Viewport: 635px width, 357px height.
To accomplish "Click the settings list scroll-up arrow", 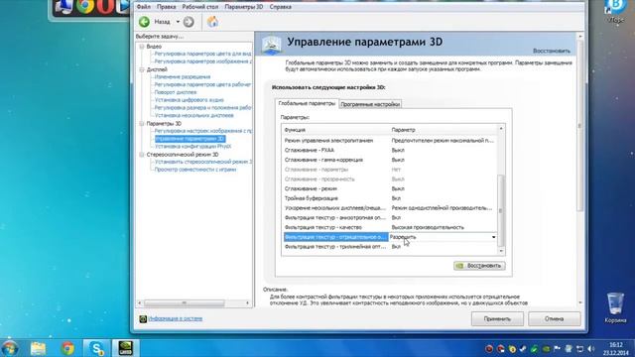I will 501,129.
